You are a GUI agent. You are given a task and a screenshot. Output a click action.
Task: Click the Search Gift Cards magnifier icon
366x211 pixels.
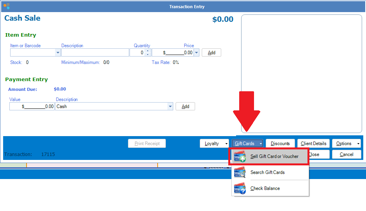tap(240, 172)
